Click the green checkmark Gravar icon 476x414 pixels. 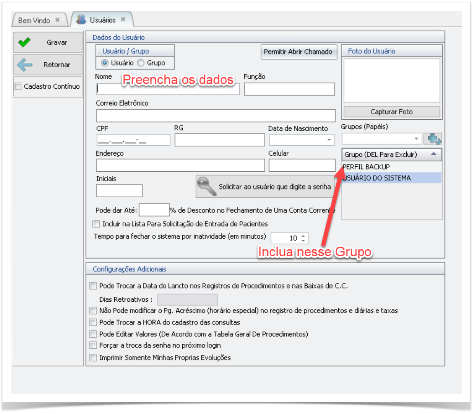25,43
